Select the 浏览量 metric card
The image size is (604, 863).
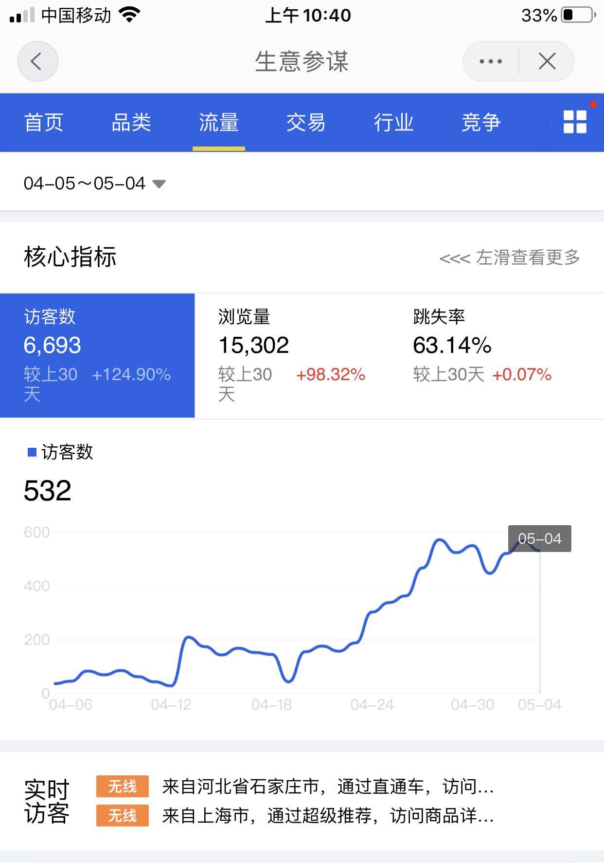[x=292, y=355]
